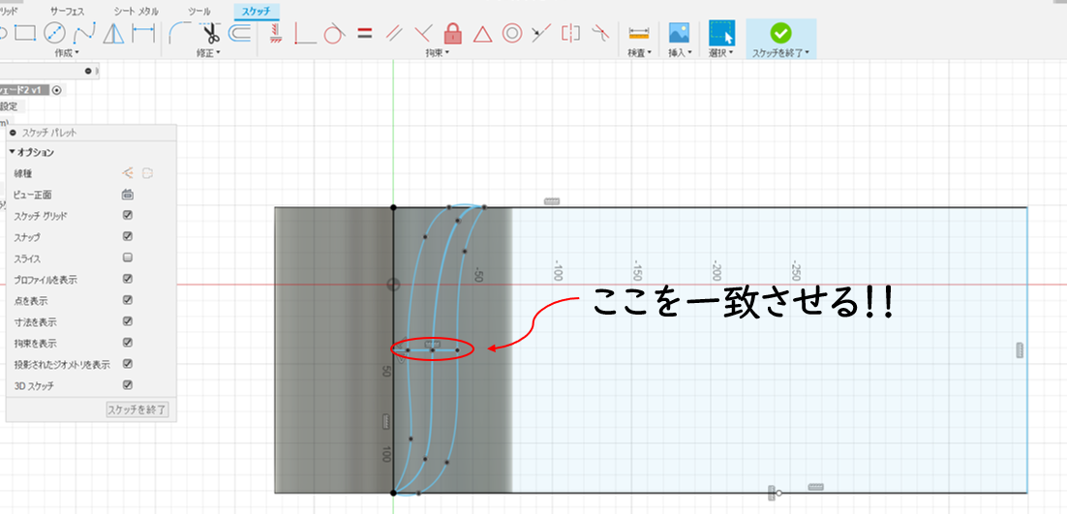Select the スケッチ tab

tap(256, 11)
